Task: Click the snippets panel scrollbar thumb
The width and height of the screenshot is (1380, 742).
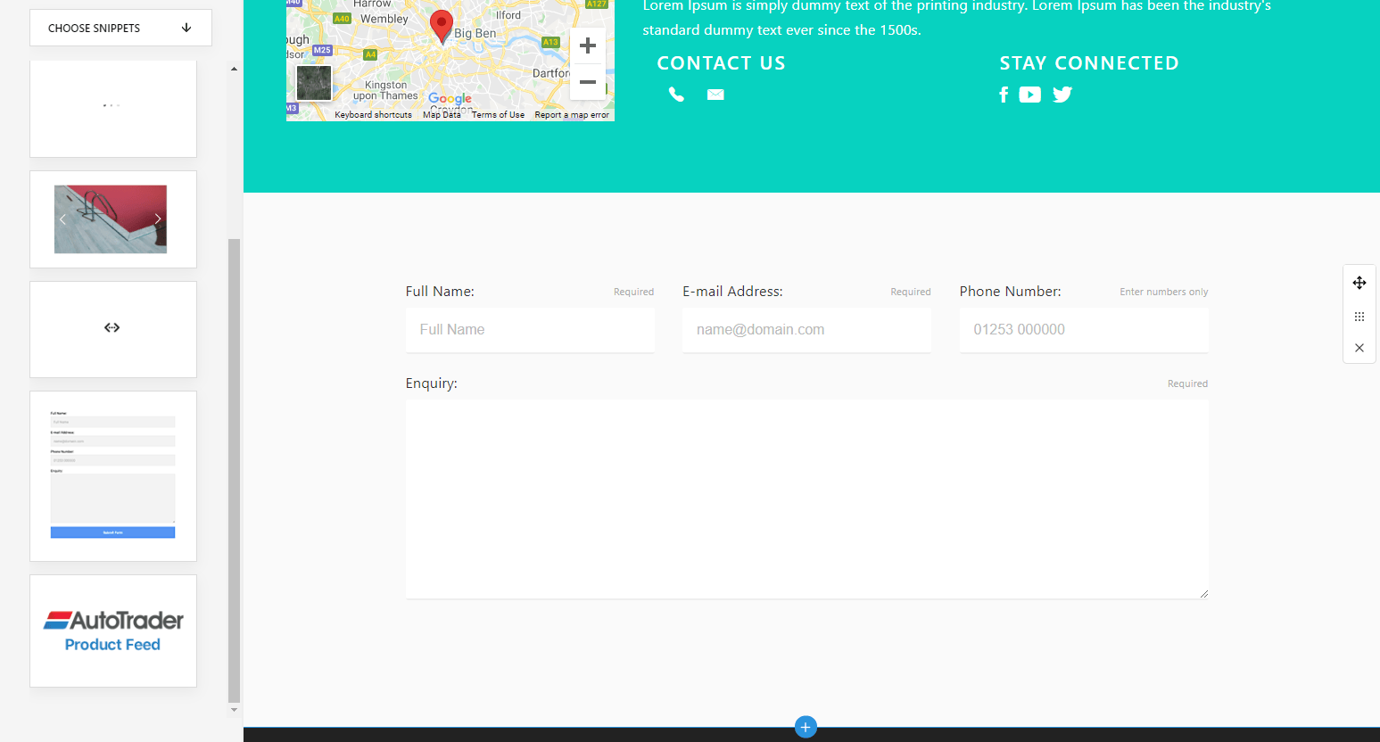Action: [235, 470]
